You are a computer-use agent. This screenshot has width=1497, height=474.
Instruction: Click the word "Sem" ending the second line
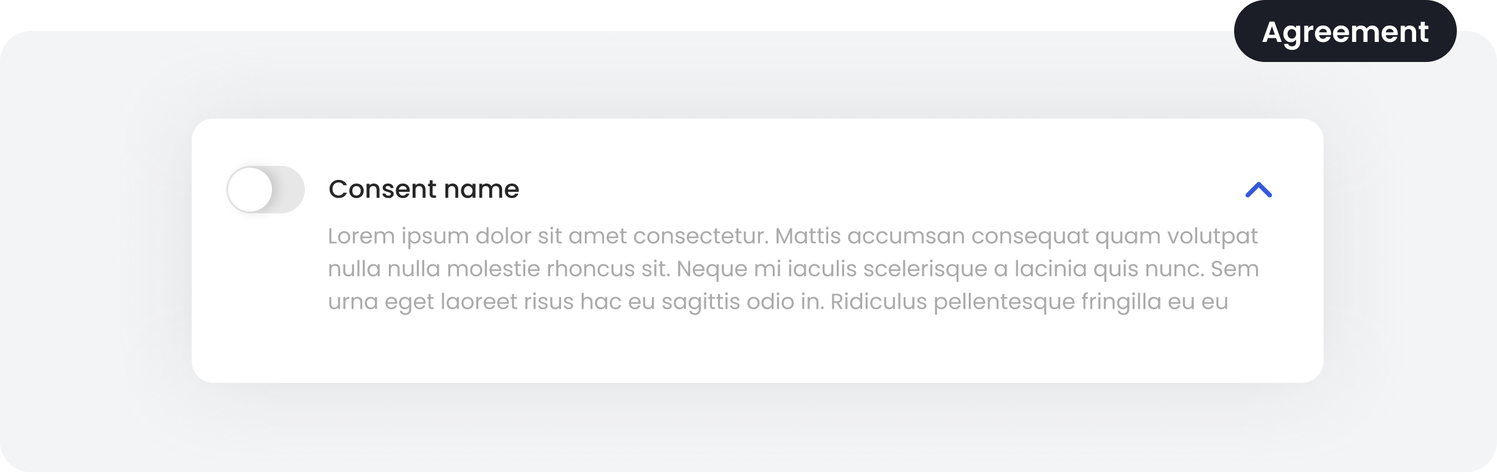(x=1235, y=269)
